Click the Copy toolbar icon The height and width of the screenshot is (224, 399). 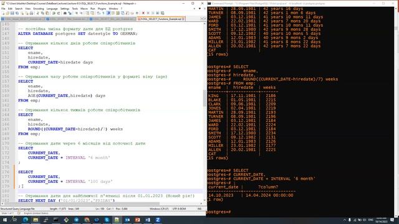tap(42, 13)
